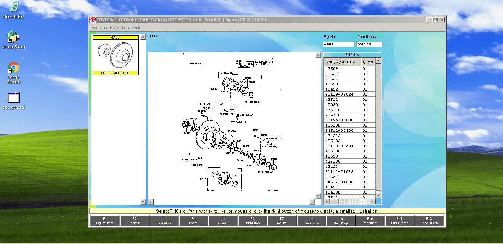Image resolution: width=503 pixels, height=244 pixels.
Task: Open the epc_general desktop icon
Action: 14,101
